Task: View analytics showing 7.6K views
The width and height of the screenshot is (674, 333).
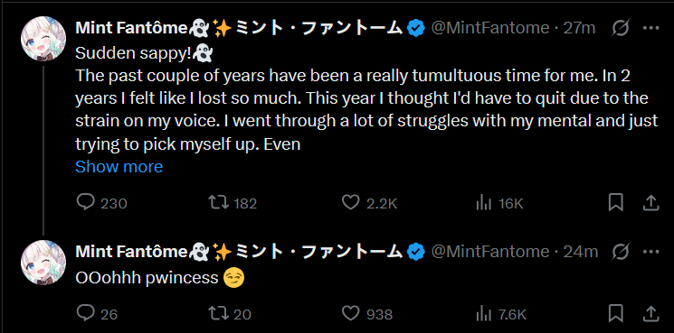Action: point(501,314)
